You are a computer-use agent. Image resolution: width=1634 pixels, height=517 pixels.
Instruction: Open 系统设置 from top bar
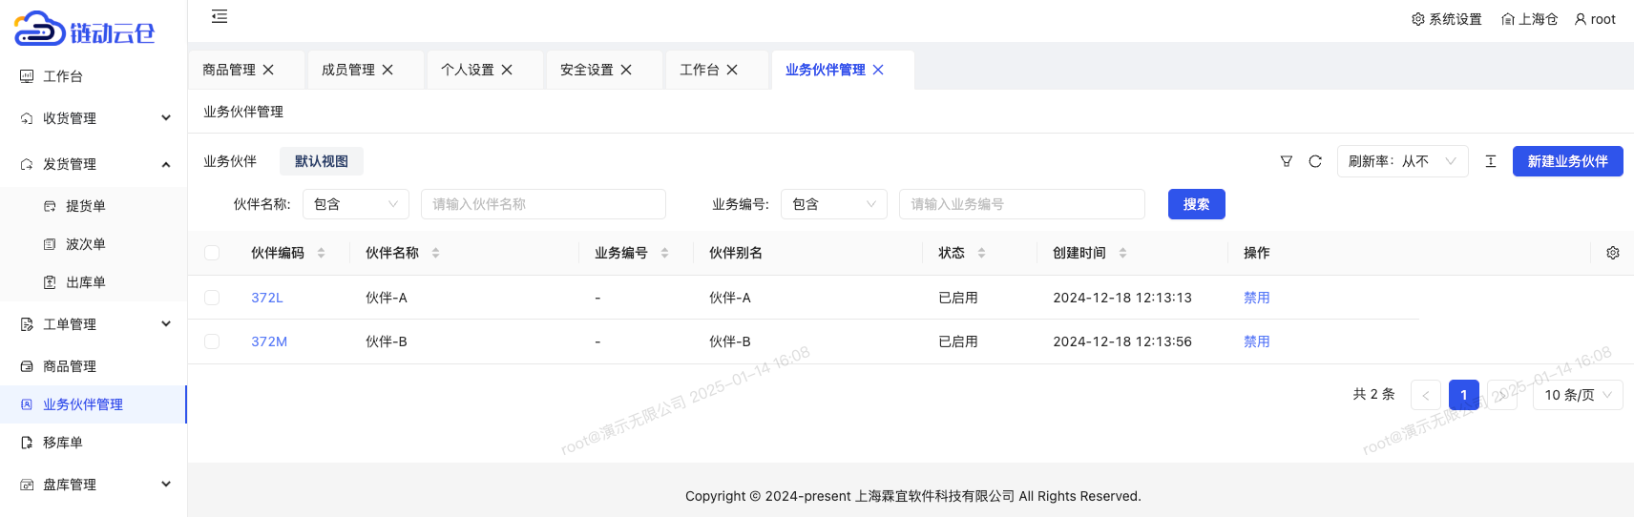click(x=1447, y=19)
